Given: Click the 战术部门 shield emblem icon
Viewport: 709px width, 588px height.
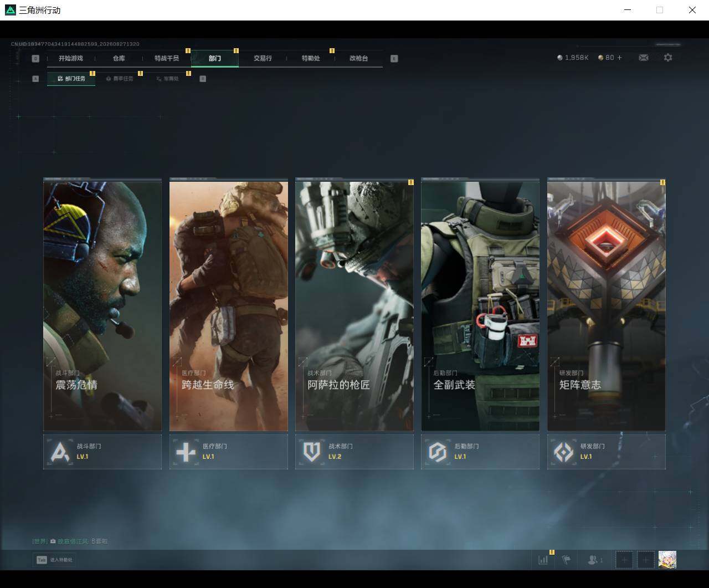Looking at the screenshot, I should point(312,452).
